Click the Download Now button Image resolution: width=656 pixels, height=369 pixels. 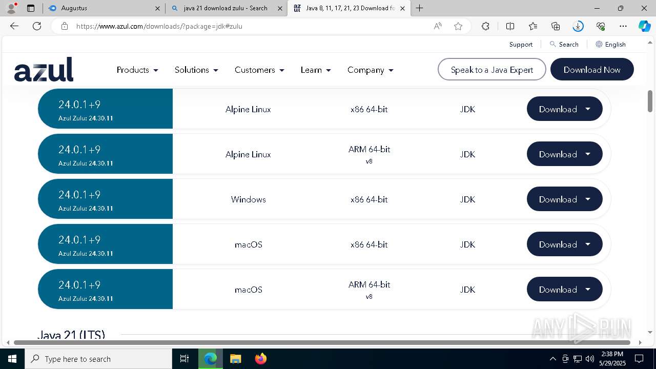(x=592, y=70)
